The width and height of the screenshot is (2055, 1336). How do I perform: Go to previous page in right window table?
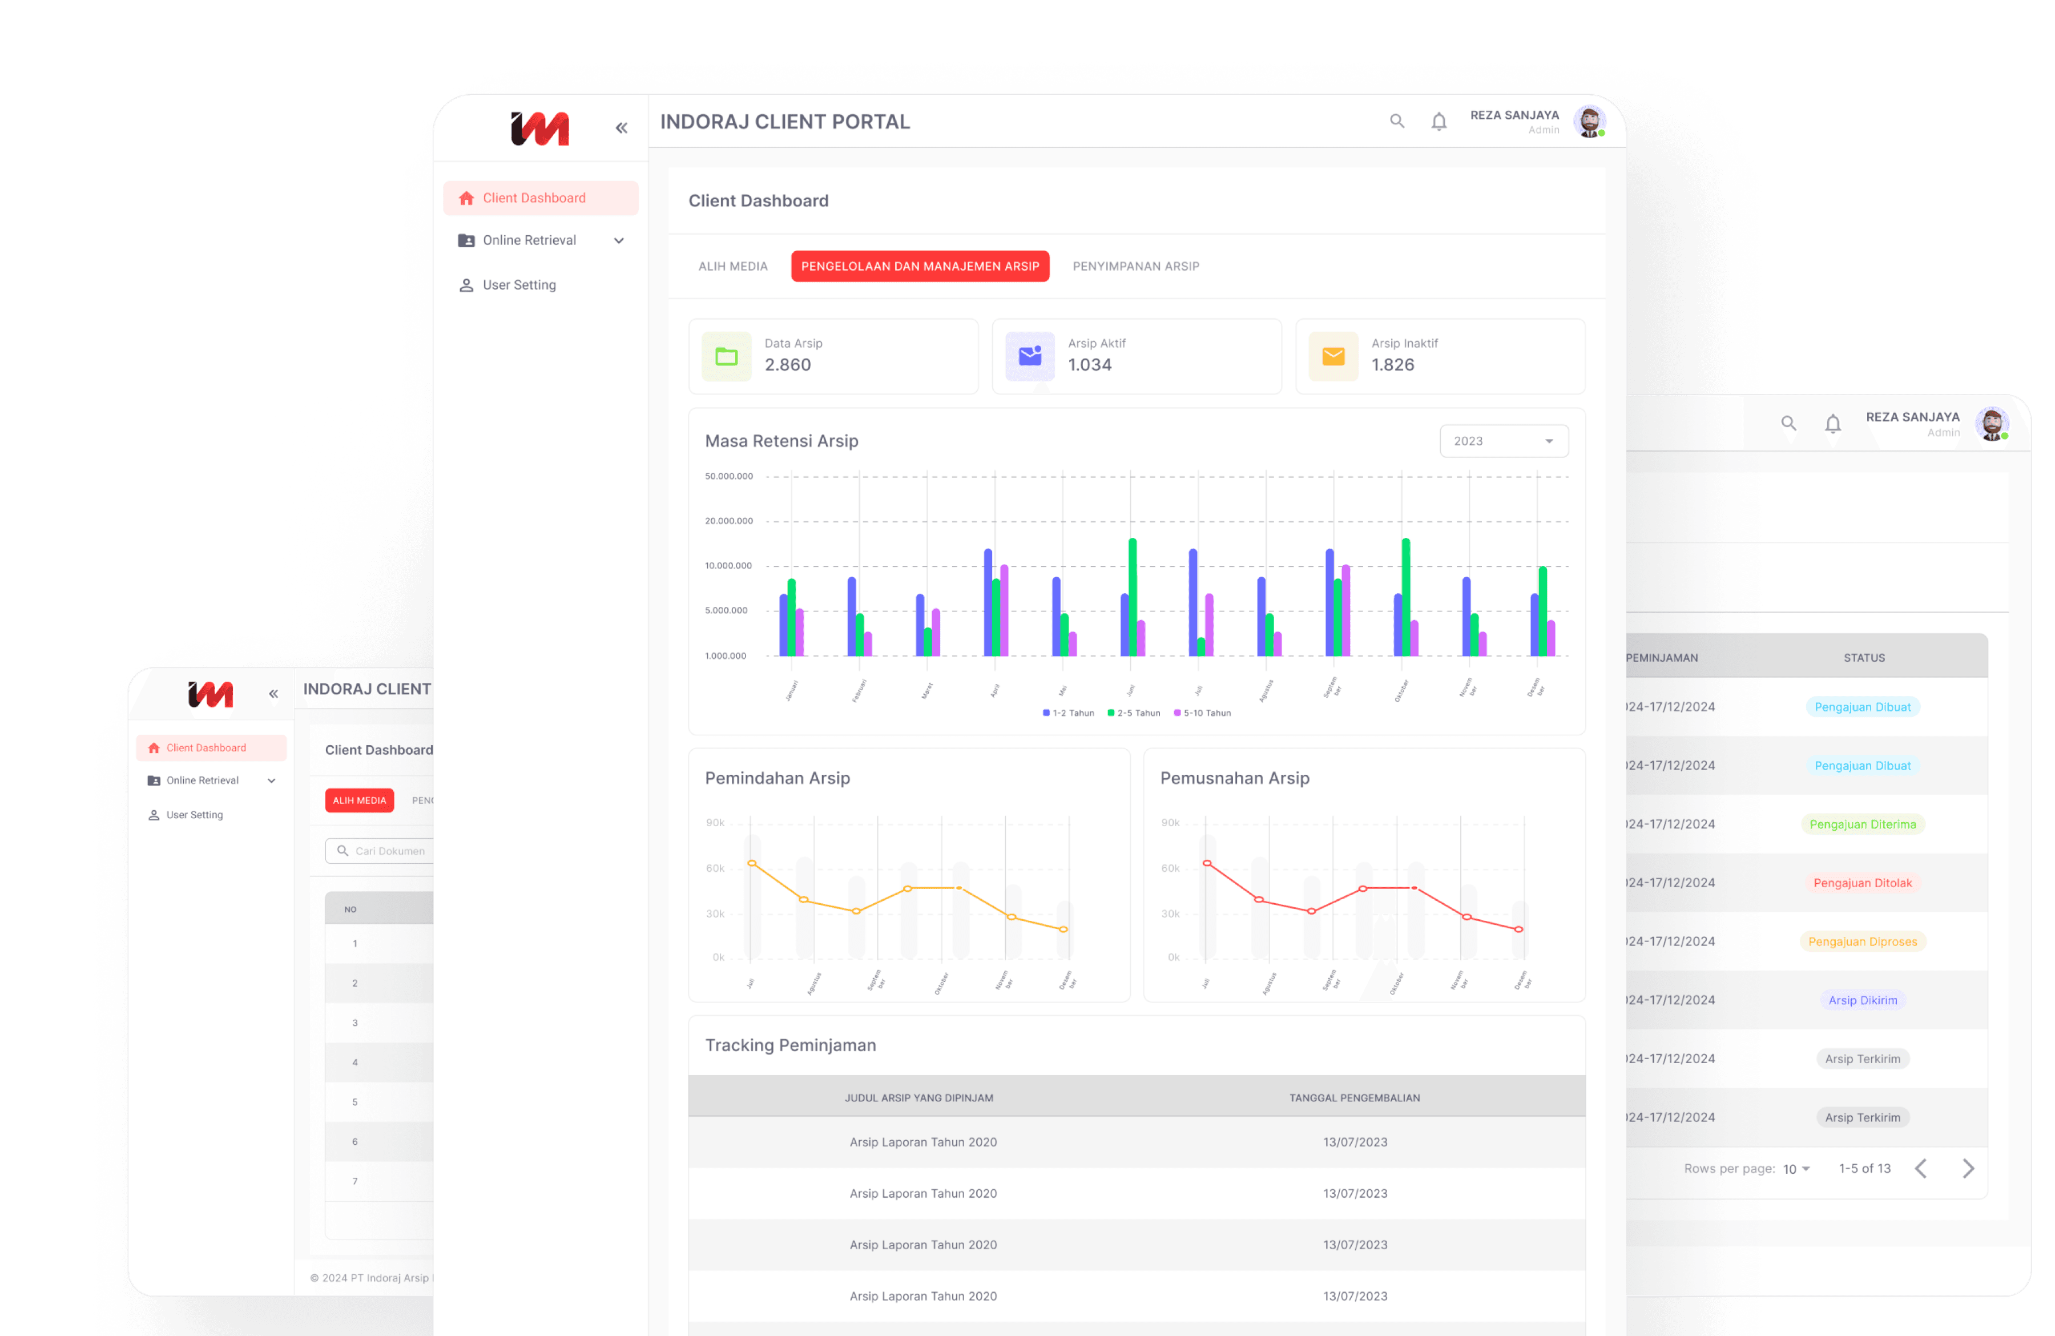(1920, 1169)
